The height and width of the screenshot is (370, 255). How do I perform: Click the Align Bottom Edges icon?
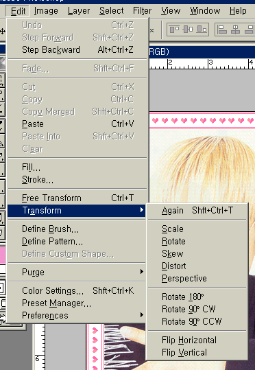[202, 30]
